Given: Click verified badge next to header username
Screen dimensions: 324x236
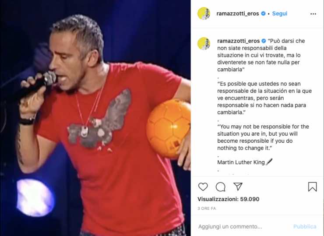Looking at the screenshot, I should point(263,14).
